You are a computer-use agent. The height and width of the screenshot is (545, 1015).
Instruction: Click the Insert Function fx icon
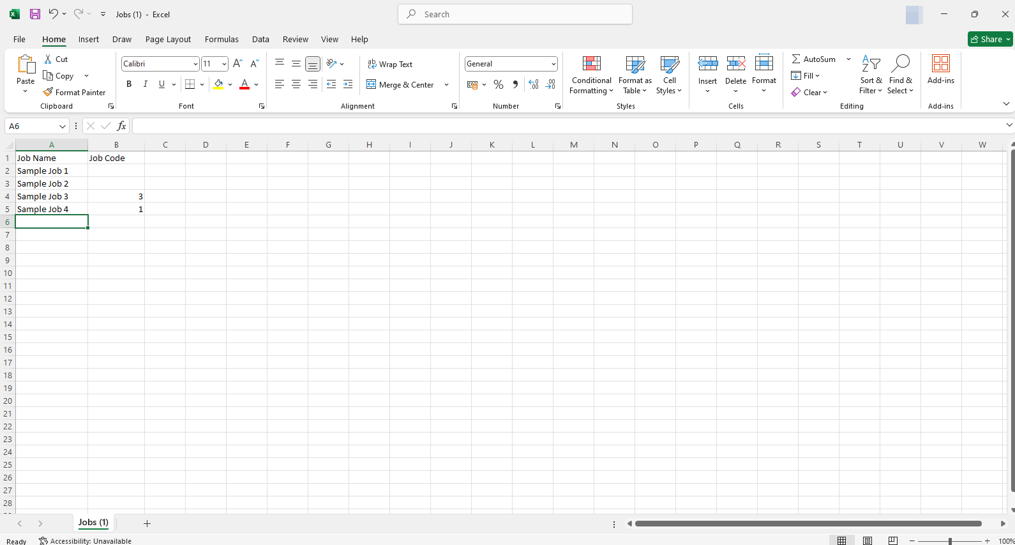pos(121,127)
